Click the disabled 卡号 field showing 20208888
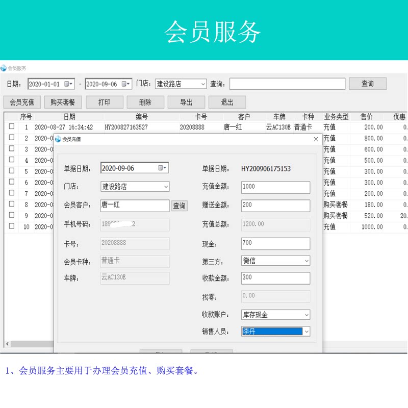Image resolution: width=408 pixels, height=408 pixels. (x=135, y=244)
